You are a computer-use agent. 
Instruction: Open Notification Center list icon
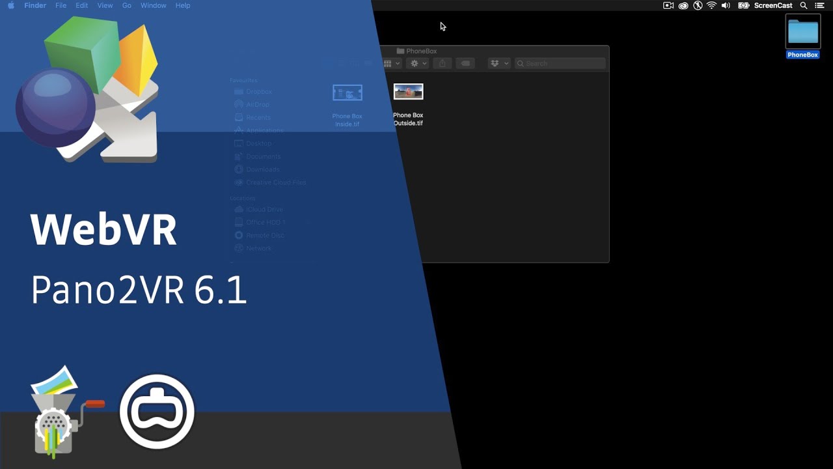click(x=819, y=5)
